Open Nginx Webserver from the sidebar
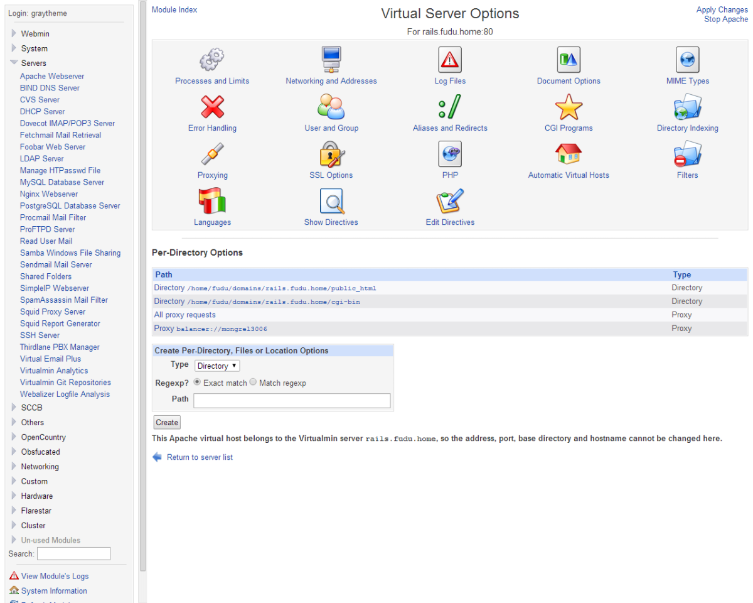The image size is (753, 603). pyautogui.click(x=48, y=193)
